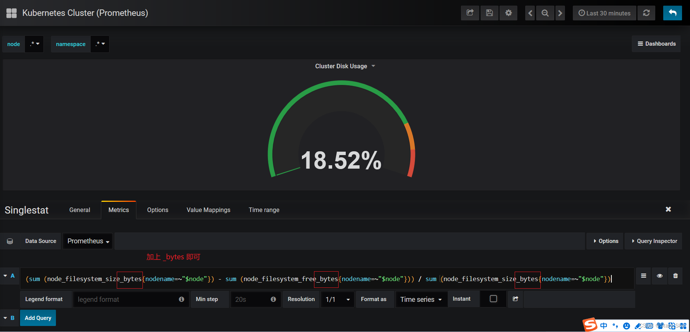690x332 pixels.
Task: Click the IME punctuation toggle icon
Action: [615, 326]
